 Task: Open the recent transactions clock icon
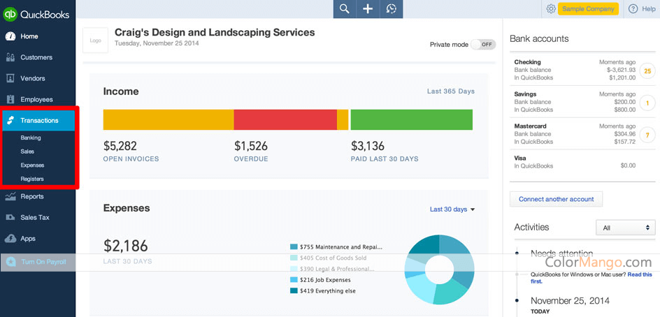pyautogui.click(x=392, y=9)
